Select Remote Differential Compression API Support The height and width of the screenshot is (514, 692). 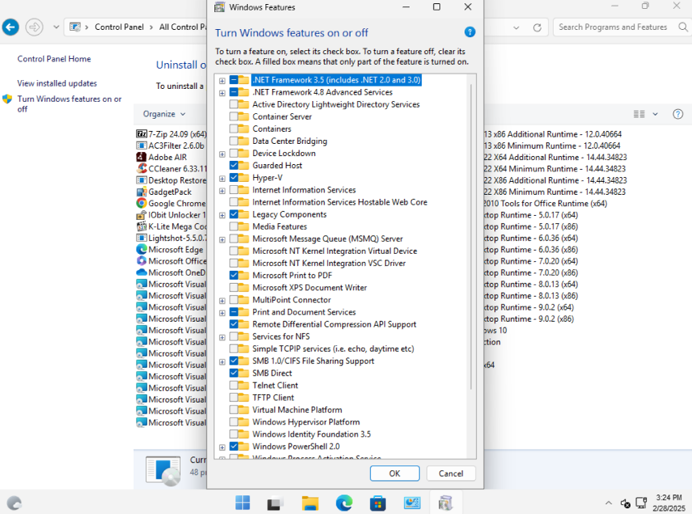(334, 324)
